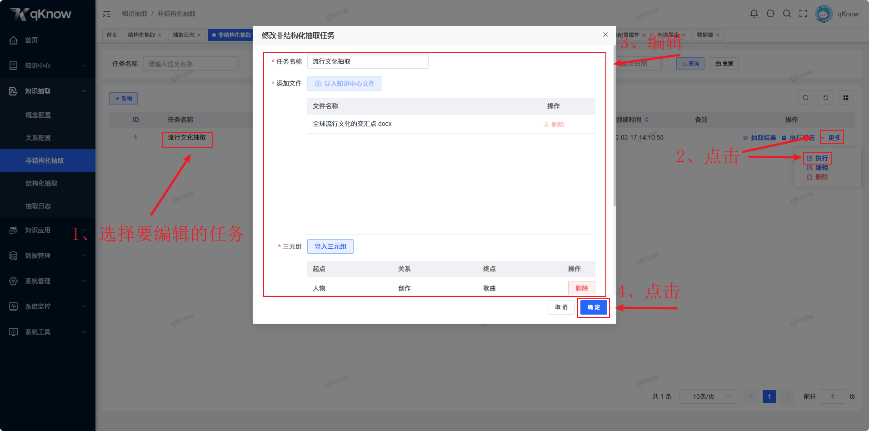Screen dimensions: 869x431
Task: Collapse 知识抽取 sidebar menu
Action: click(48, 91)
